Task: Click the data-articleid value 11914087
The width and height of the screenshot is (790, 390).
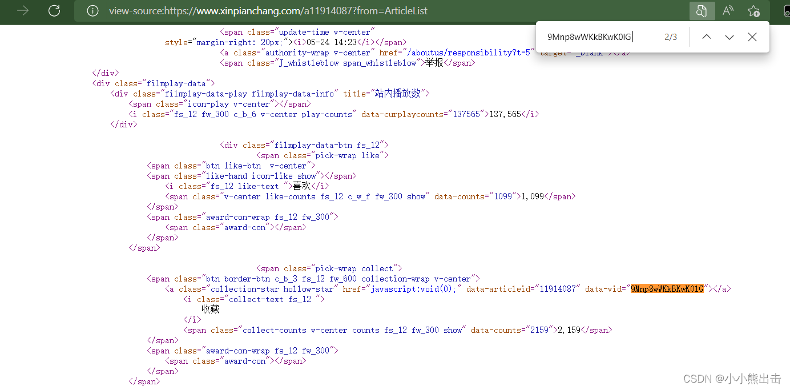Action: [x=558, y=289]
